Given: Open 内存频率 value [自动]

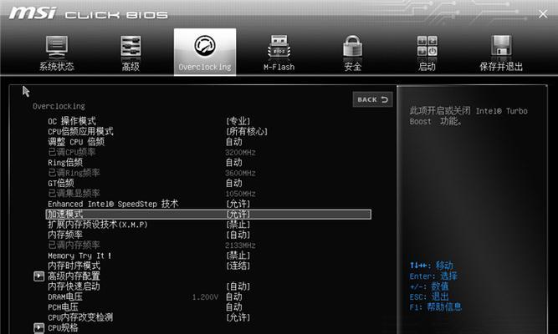Looking at the screenshot, I should tap(238, 235).
